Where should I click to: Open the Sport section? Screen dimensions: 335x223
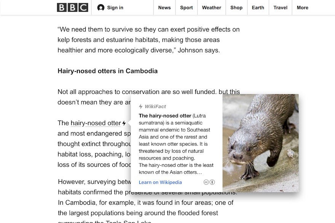(x=186, y=8)
